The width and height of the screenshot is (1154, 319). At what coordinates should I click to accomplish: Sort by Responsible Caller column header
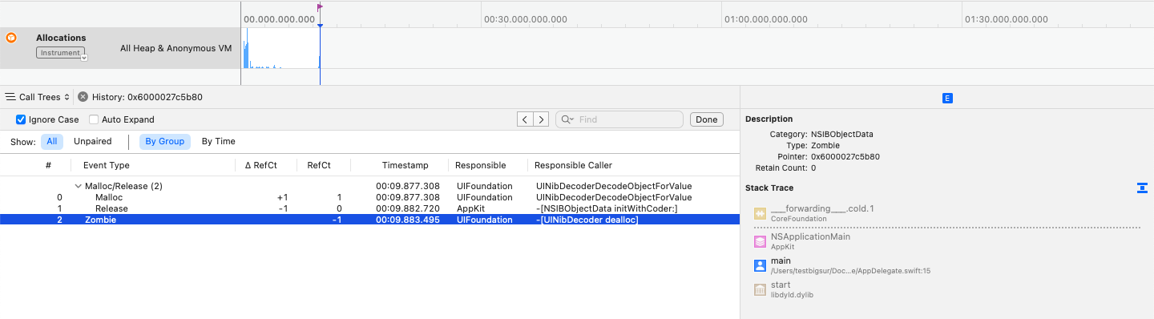click(573, 165)
